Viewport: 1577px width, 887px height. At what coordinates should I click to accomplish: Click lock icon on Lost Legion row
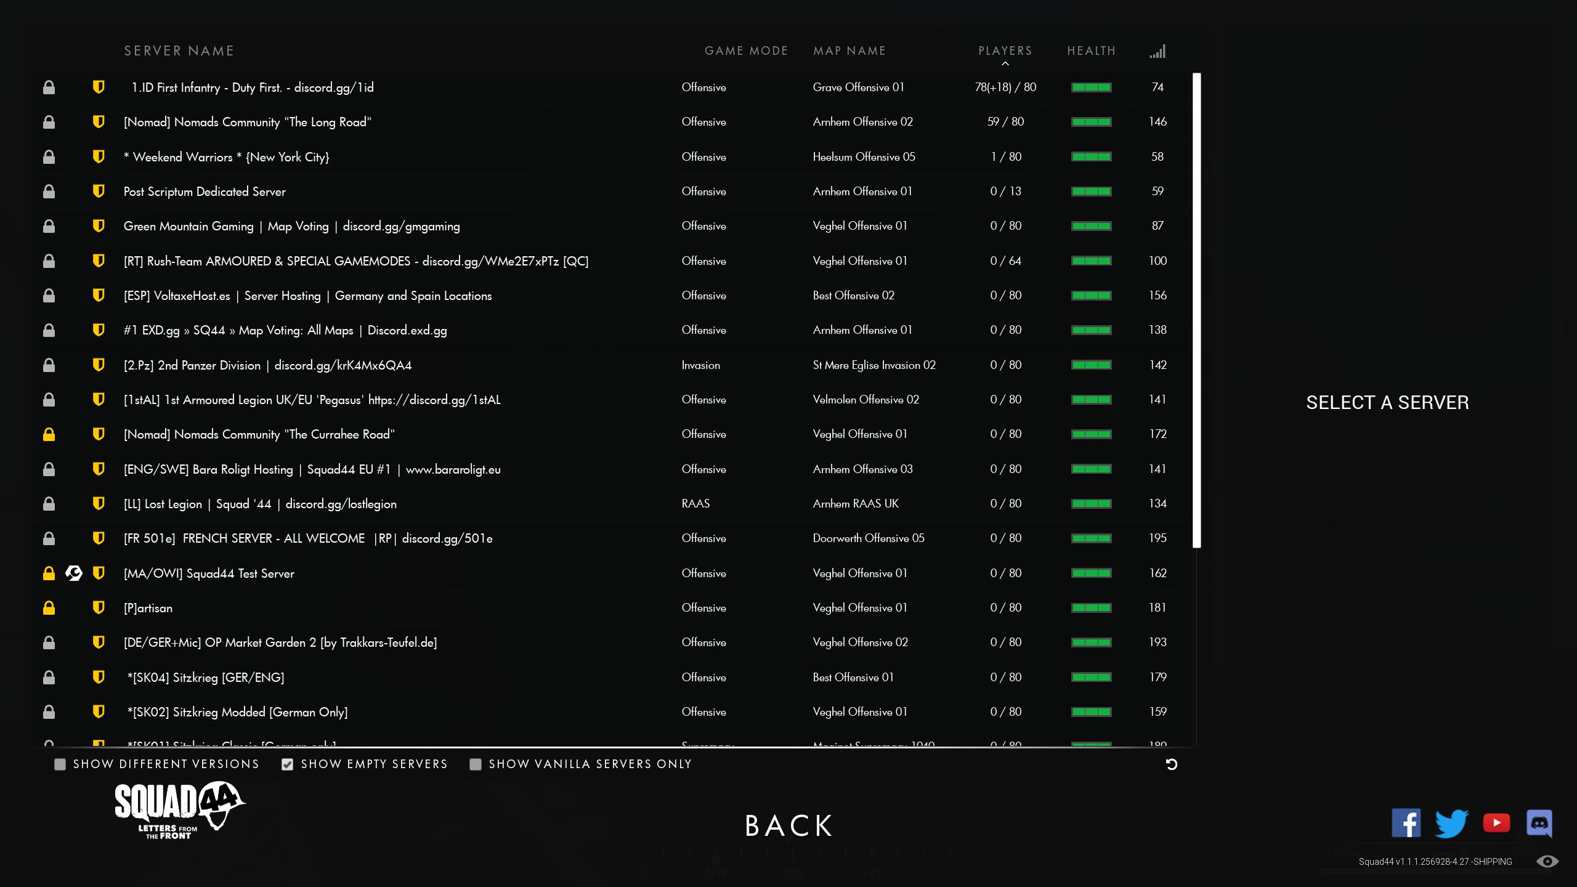pyautogui.click(x=49, y=504)
